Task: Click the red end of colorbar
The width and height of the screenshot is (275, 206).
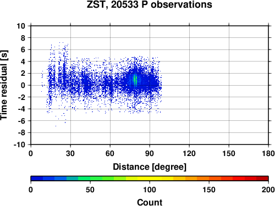Action: pyautogui.click(x=262, y=179)
